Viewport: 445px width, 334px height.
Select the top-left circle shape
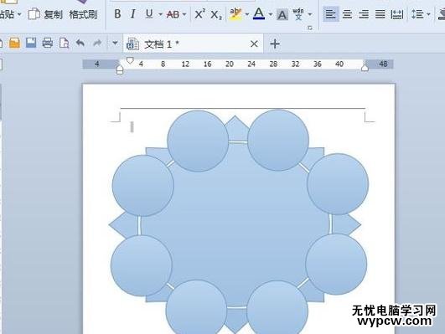point(198,141)
